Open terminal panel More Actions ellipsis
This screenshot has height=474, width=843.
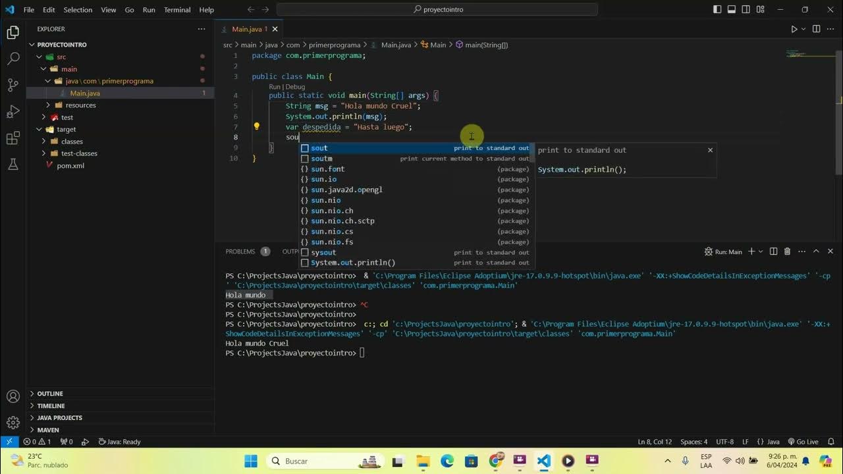tap(802, 251)
